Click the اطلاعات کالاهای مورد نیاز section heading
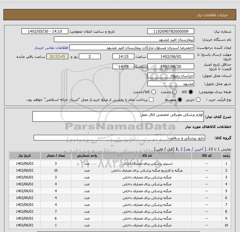This screenshot has width=240, height=232. 208,127
